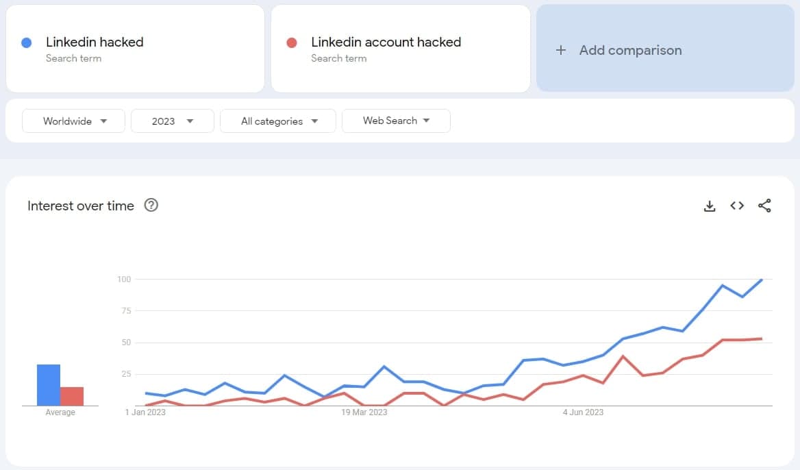Click the Google Trends search term card icon area

26,42
